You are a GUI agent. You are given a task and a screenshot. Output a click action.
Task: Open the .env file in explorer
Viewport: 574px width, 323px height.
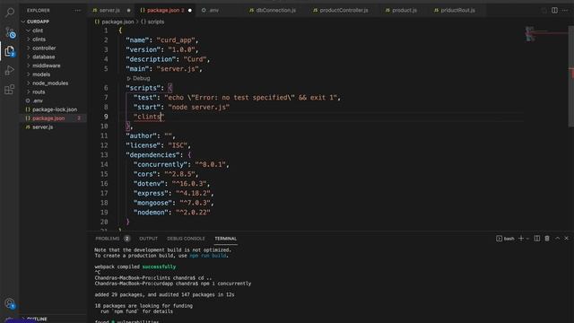click(53, 100)
